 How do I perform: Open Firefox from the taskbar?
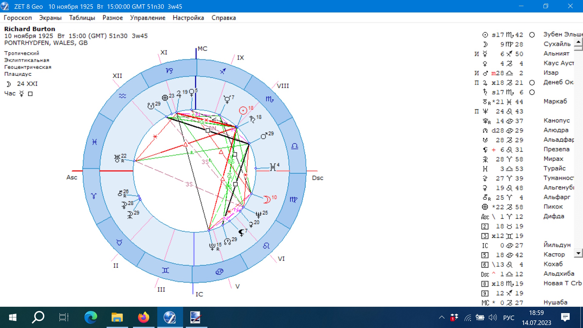tap(144, 318)
